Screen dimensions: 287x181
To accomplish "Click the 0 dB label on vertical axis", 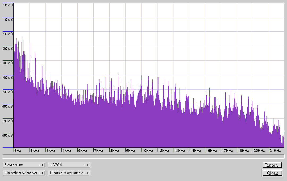I will (x=8, y=19).
